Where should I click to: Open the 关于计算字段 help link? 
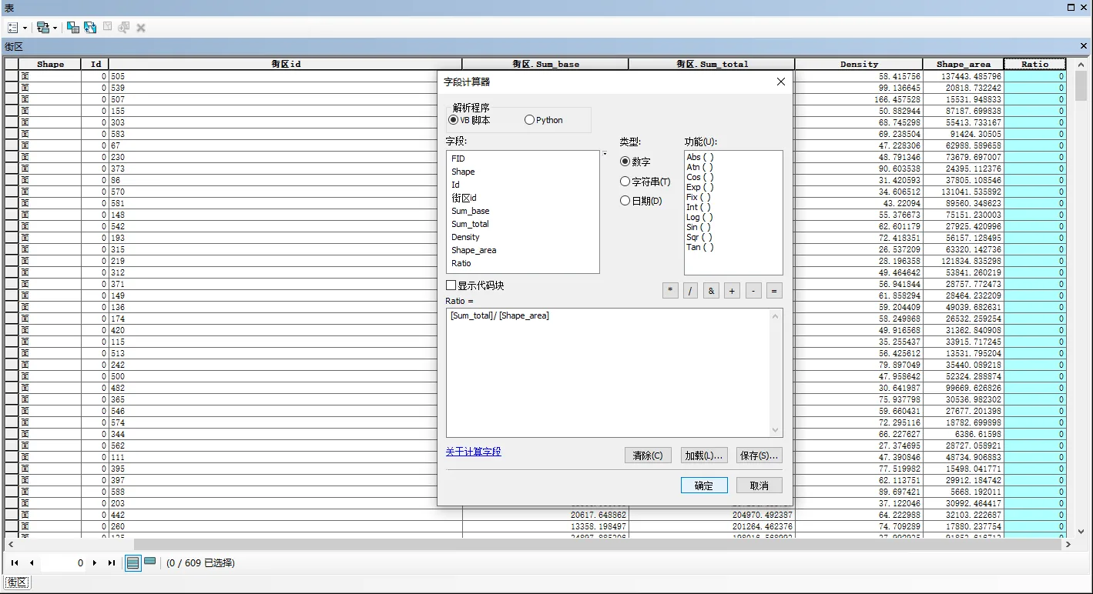[473, 452]
